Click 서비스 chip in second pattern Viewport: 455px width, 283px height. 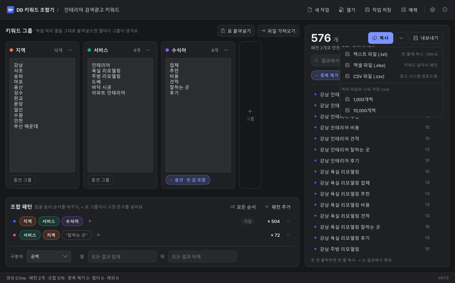pos(30,235)
